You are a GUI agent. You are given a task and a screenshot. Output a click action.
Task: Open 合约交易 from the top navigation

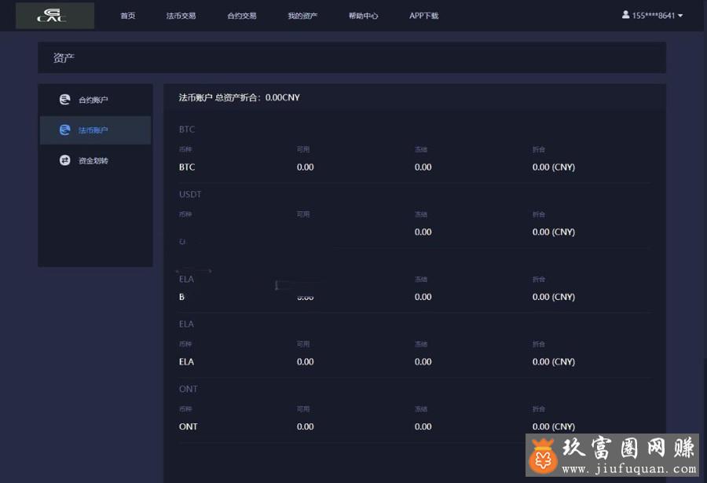point(242,16)
